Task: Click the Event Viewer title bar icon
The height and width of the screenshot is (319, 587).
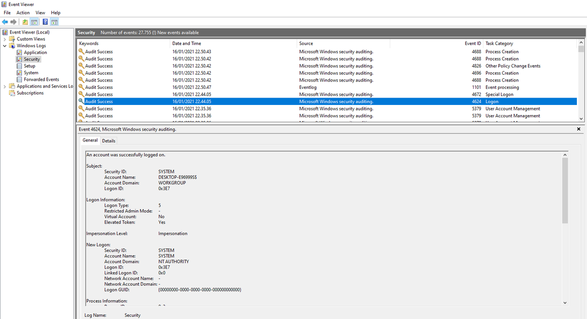Action: 5,4
